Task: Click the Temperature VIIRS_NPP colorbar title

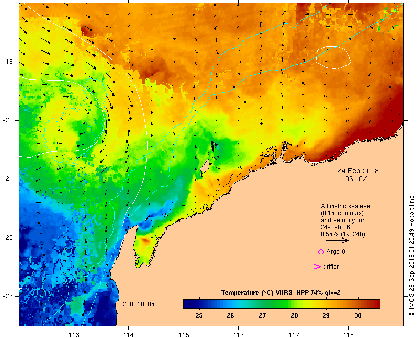Action: [x=281, y=293]
